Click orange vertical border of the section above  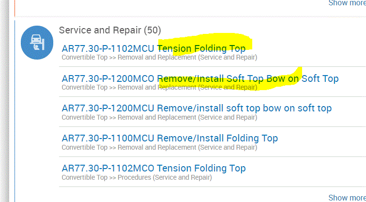coord(15,6)
